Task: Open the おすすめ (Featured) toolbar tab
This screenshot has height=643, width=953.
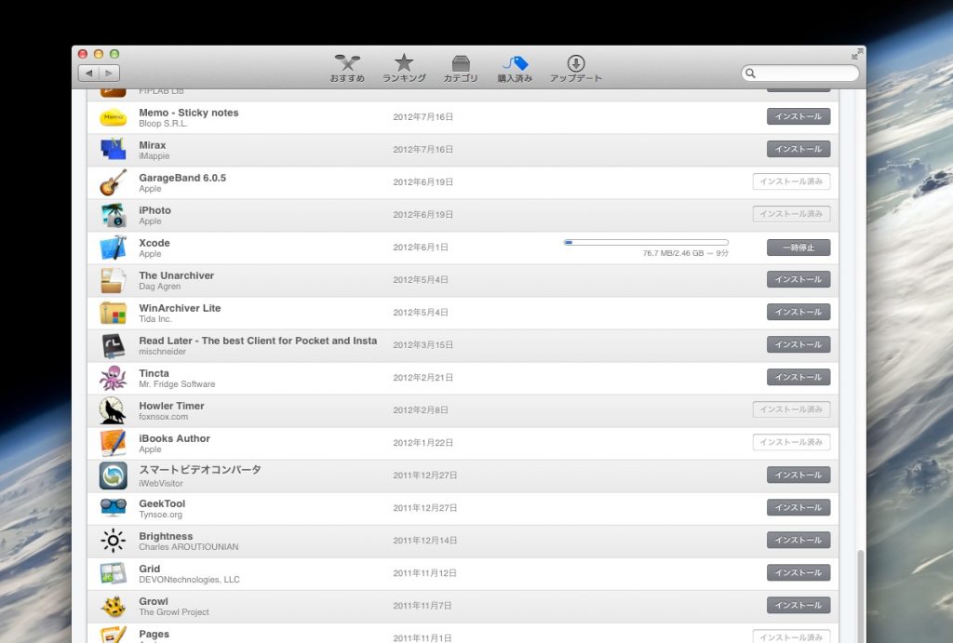Action: point(347,68)
